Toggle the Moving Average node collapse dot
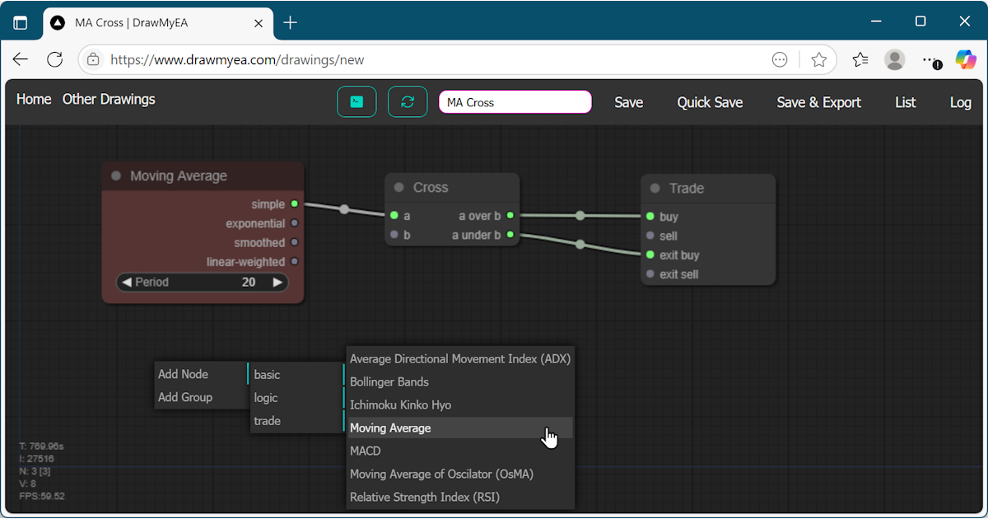Image resolution: width=988 pixels, height=519 pixels. click(116, 176)
